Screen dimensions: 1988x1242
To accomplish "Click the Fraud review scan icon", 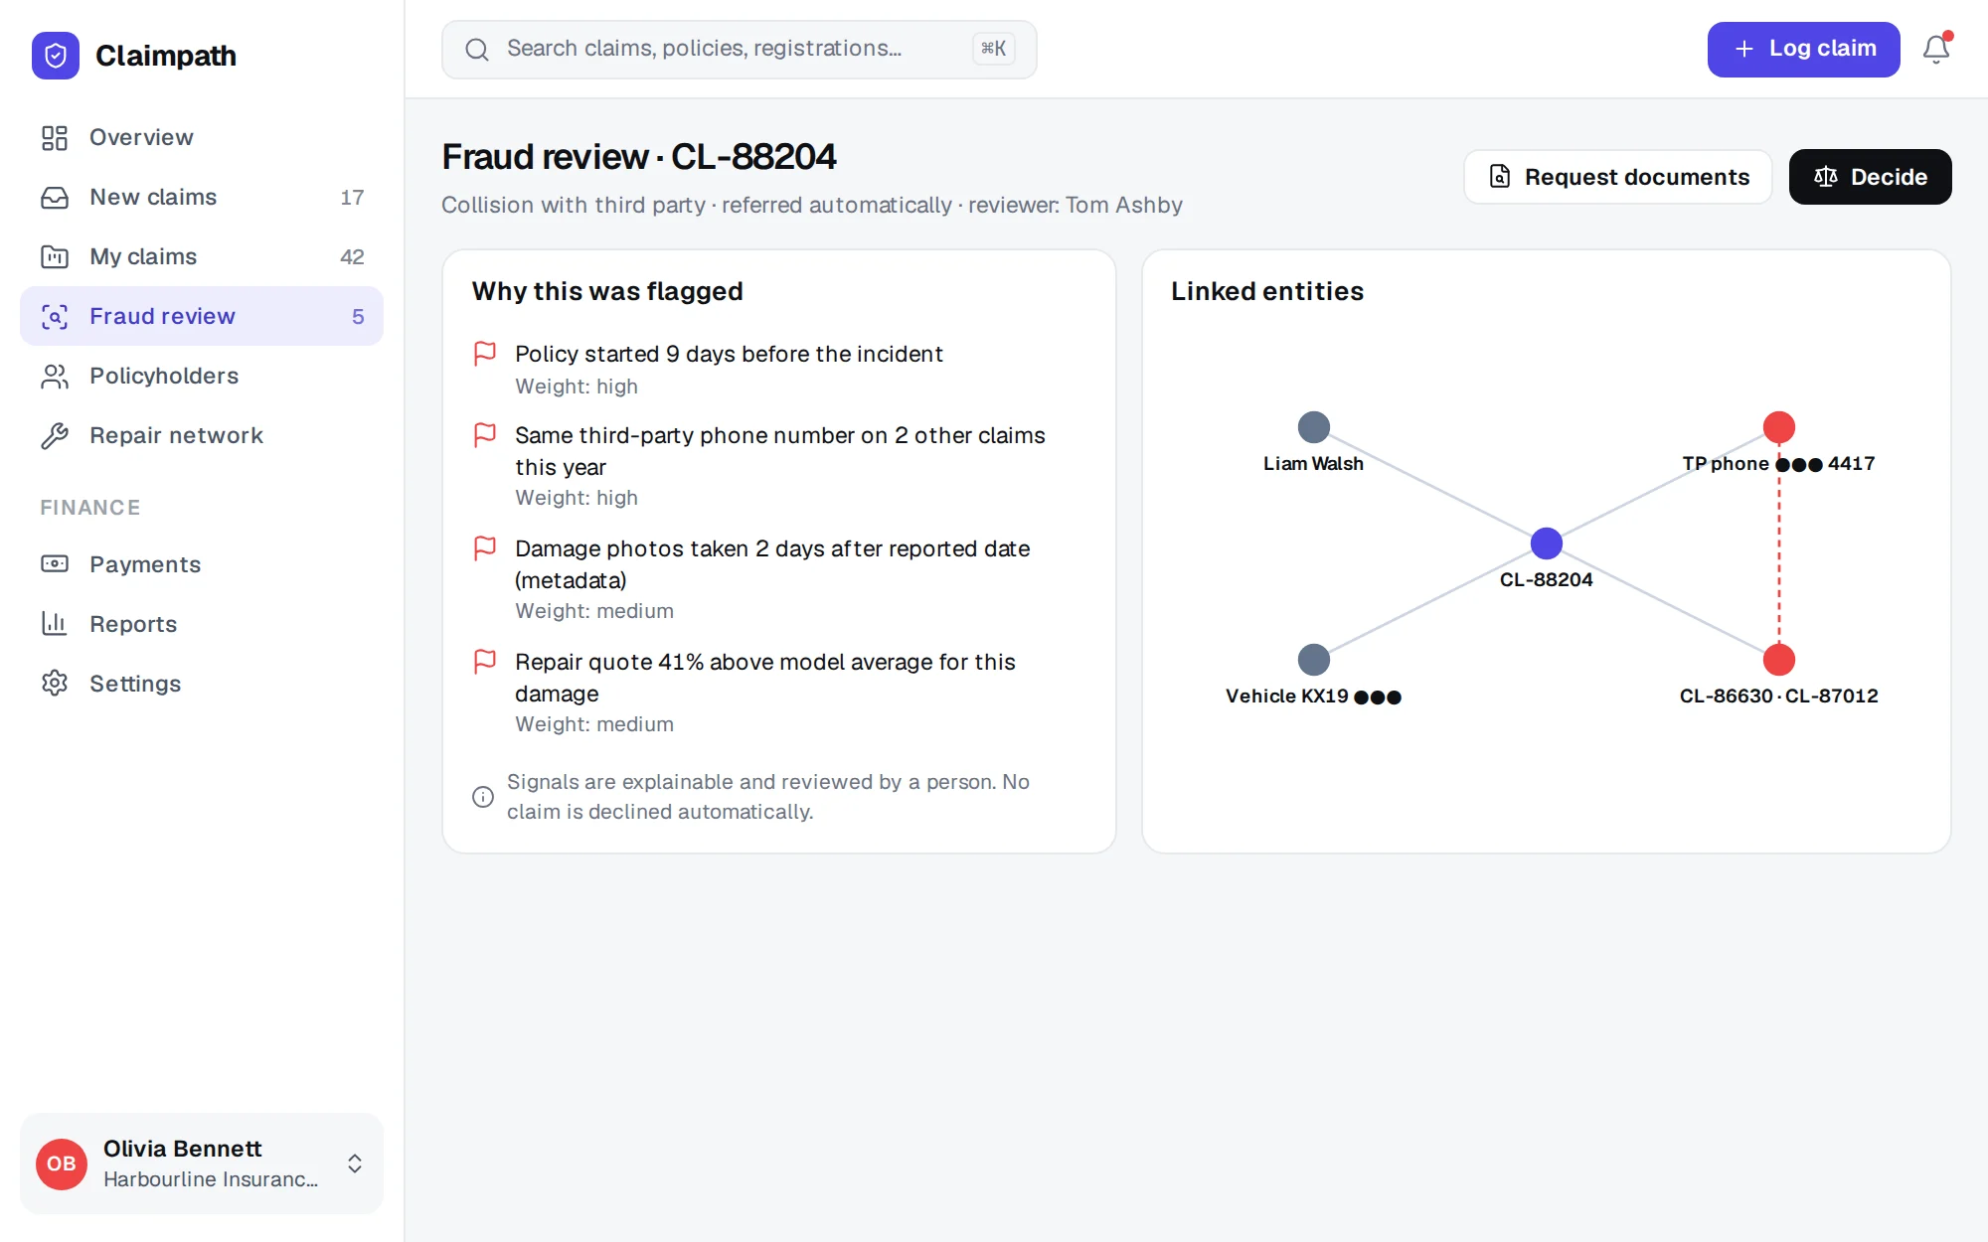I will click(55, 316).
